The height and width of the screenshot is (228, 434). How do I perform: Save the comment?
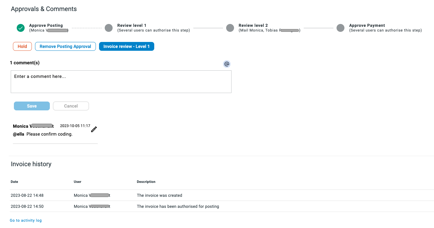pos(32,106)
